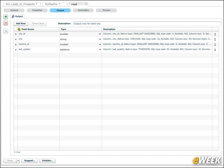Screen dimensions: 224x168
Task: Click the Description input field
Action: pos(147,24)
